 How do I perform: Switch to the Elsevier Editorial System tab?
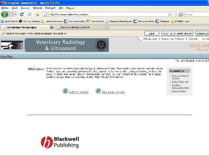[x=82, y=27]
